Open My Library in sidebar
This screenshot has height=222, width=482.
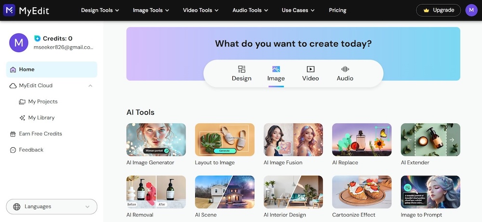point(41,118)
